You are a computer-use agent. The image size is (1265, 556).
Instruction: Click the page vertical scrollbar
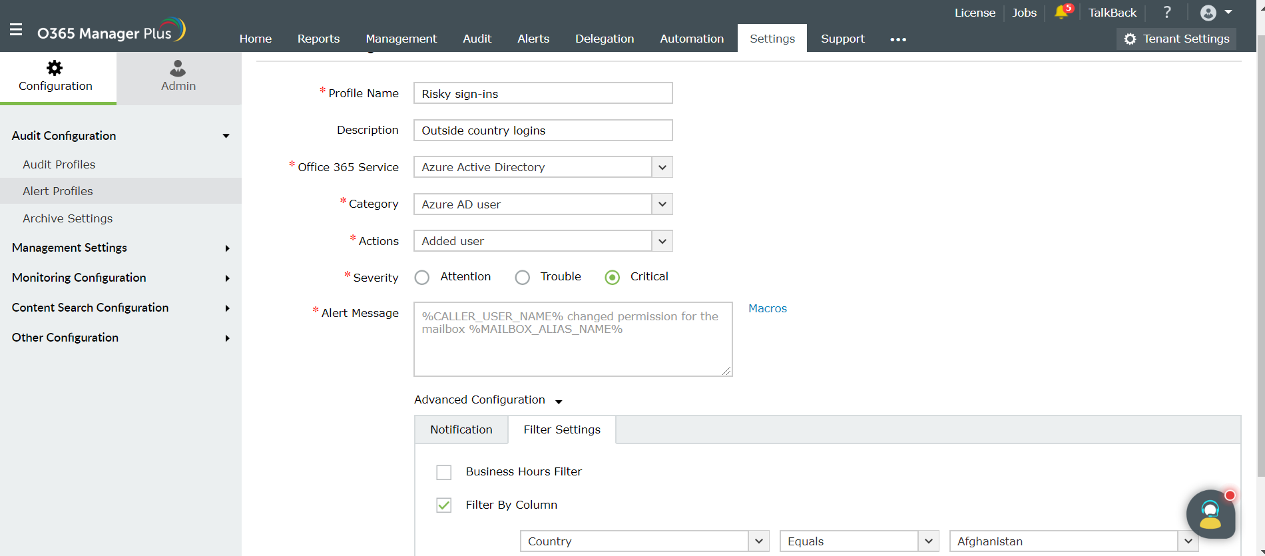click(x=1260, y=256)
